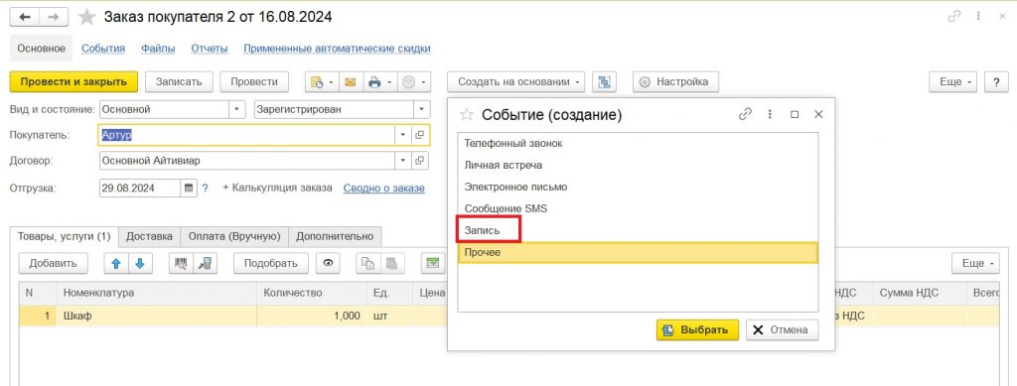Maximize the Событие (создание) dialog

[795, 114]
